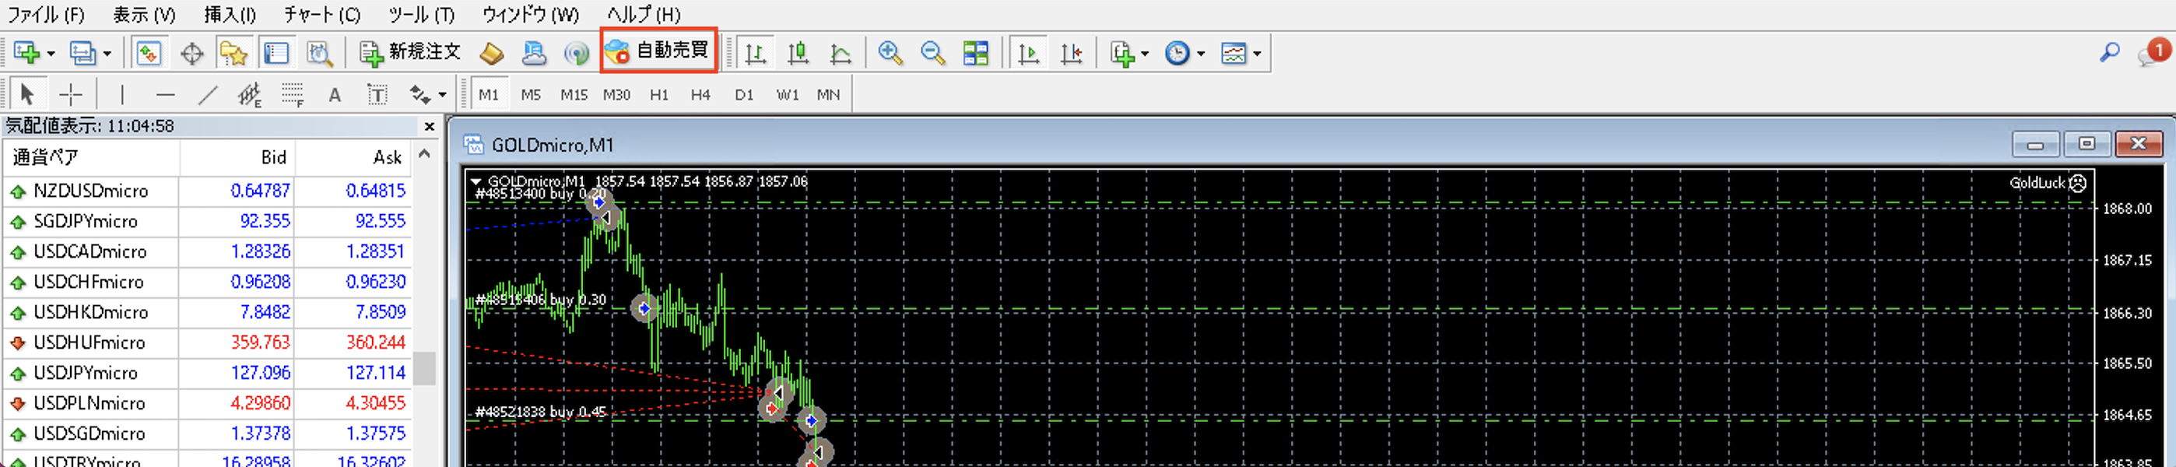Screen dimensions: 2176x467
Task: Expand the Profiles dropdown arrow
Action: [x=107, y=54]
